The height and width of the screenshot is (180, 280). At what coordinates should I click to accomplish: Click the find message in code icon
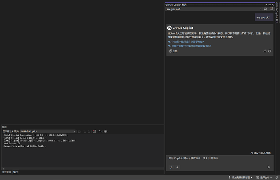(80, 131)
